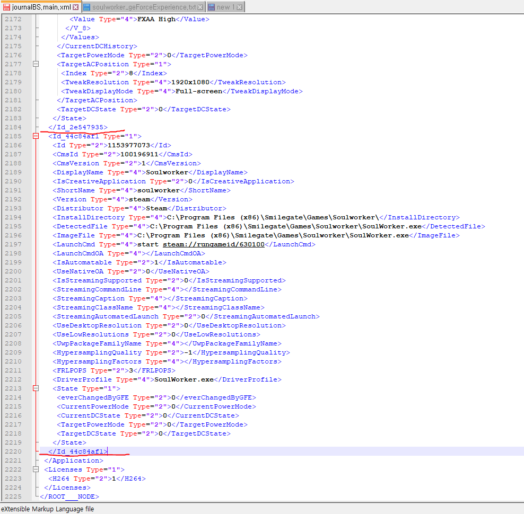The height and width of the screenshot is (514, 524).
Task: Click the eXtensible Markup Language file status text
Action: 47,509
